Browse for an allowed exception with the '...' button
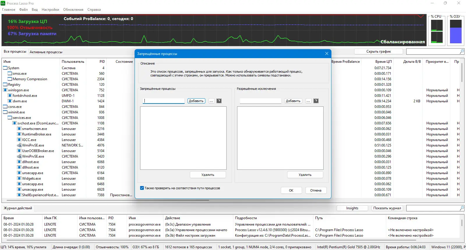Viewport: 466px width, 250px height. tap(308, 101)
